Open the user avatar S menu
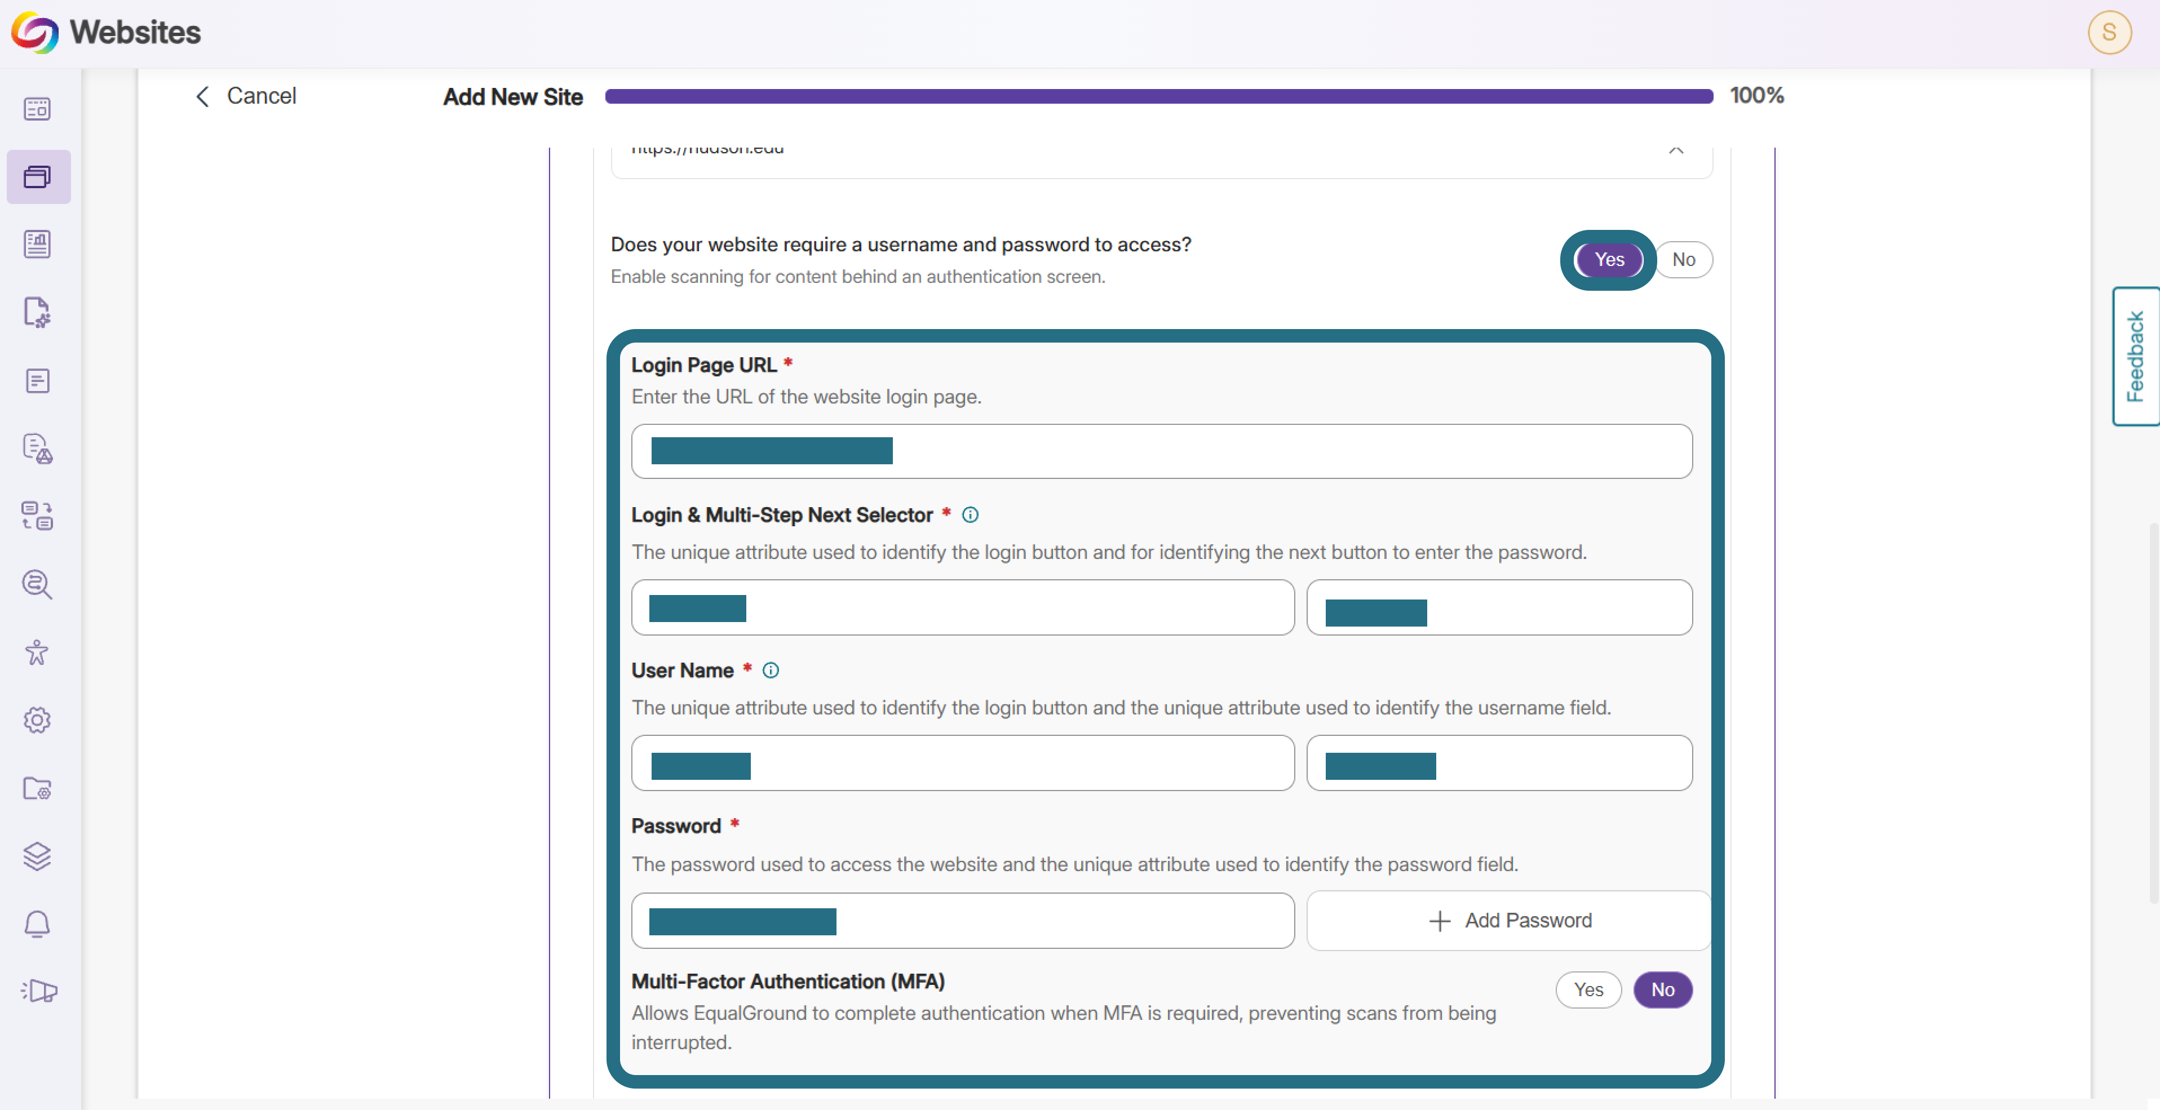This screenshot has height=1110, width=2160. click(2110, 33)
